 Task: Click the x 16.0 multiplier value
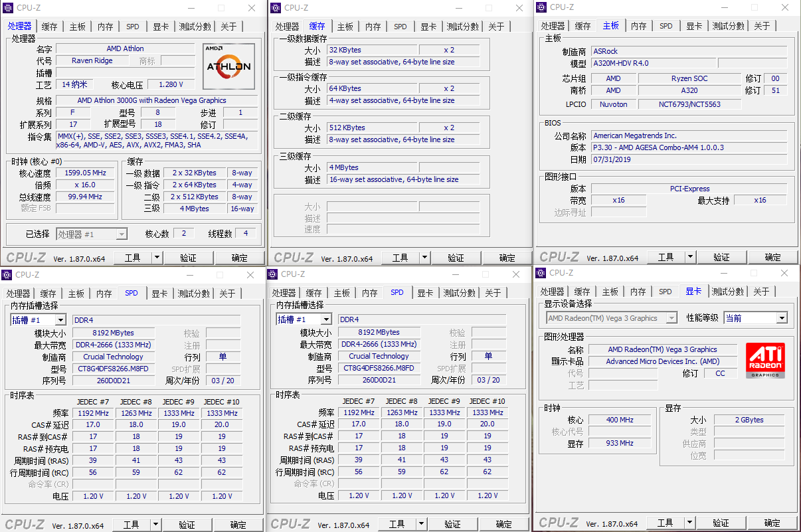click(x=85, y=185)
